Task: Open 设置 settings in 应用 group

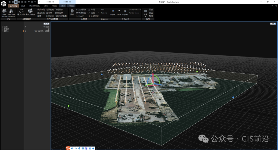Action: (151, 13)
